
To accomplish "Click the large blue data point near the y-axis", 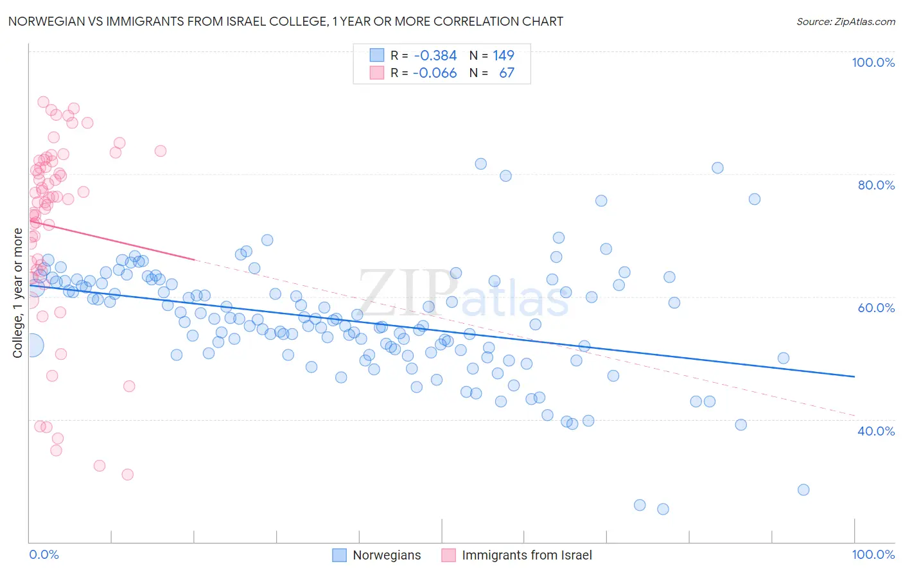I will (32, 345).
